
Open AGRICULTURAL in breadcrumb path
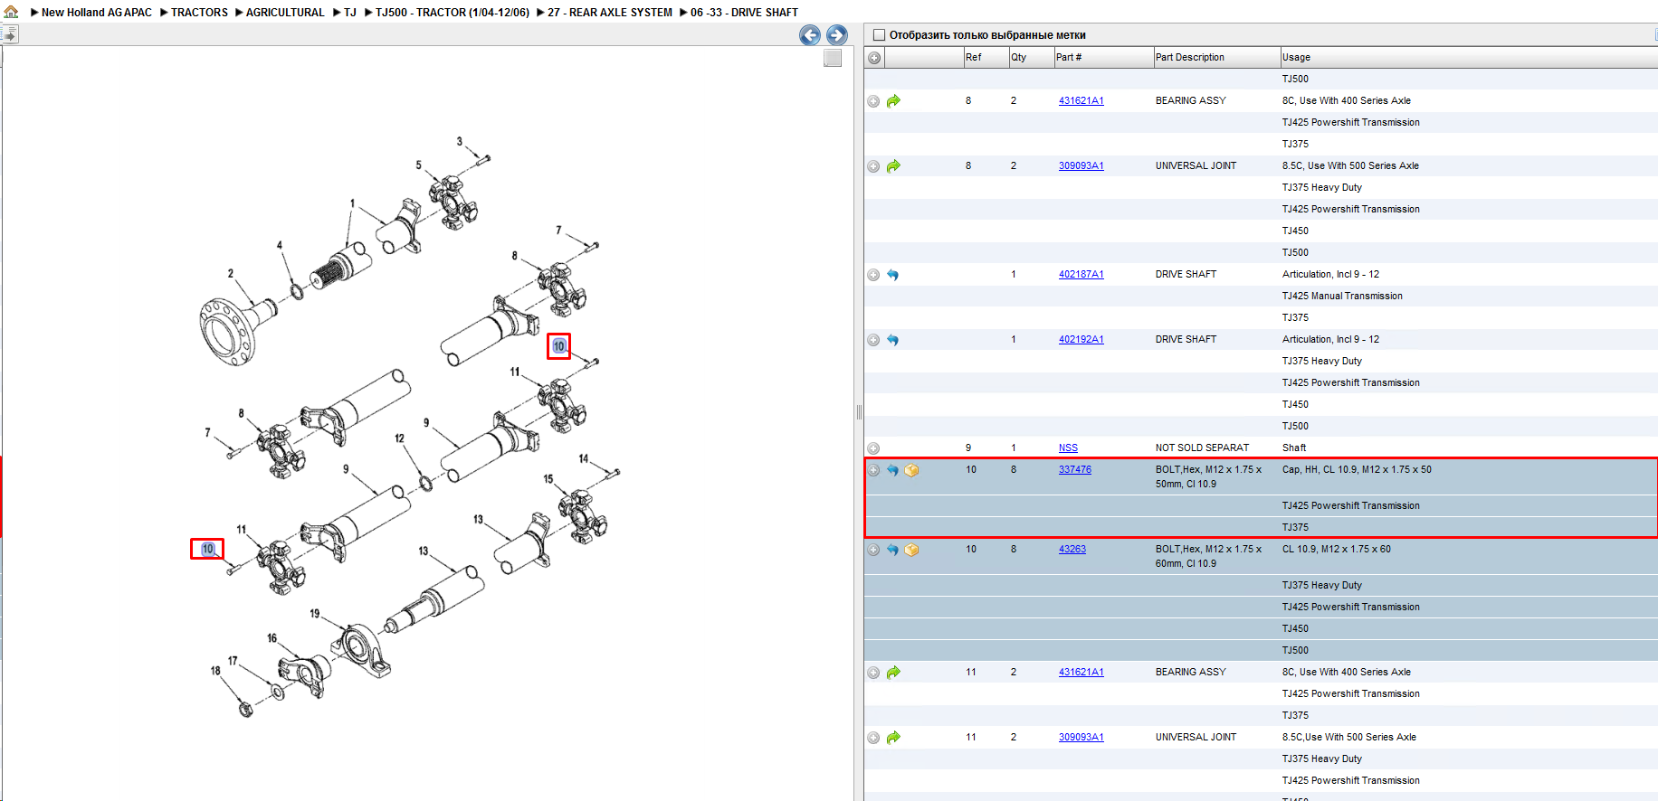285,13
